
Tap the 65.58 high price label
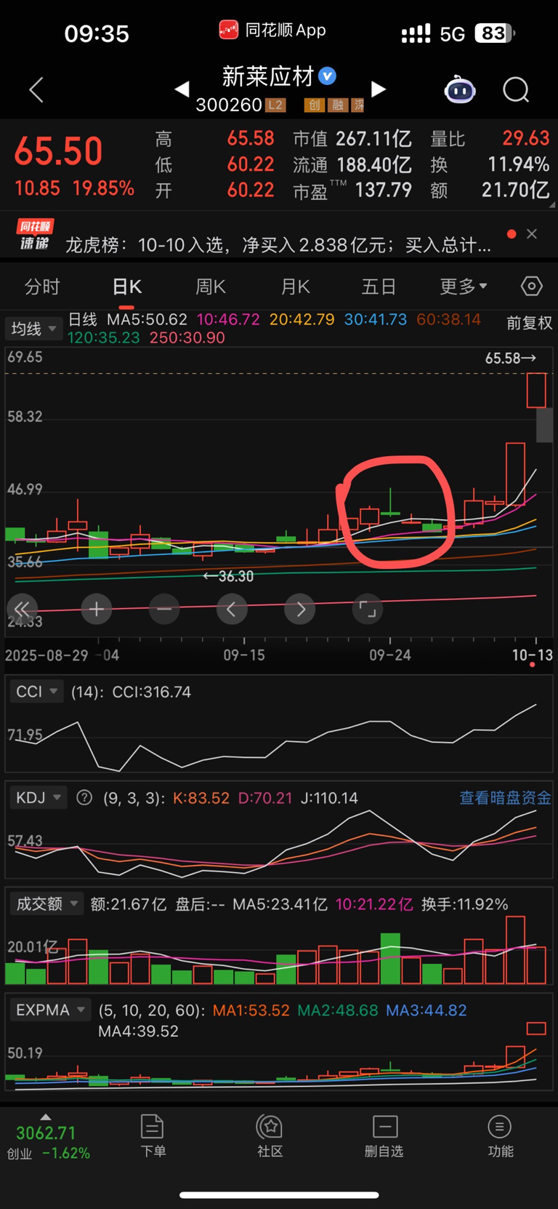tap(510, 358)
